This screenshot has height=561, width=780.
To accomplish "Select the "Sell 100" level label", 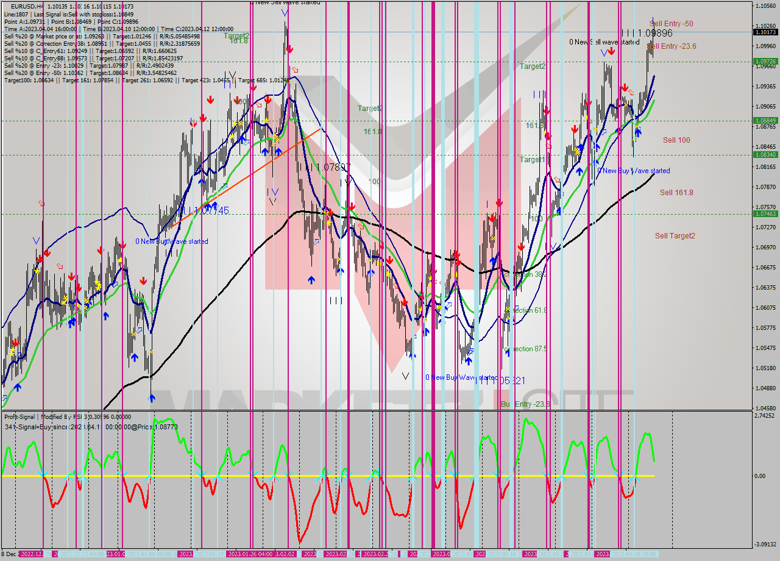I will (676, 140).
